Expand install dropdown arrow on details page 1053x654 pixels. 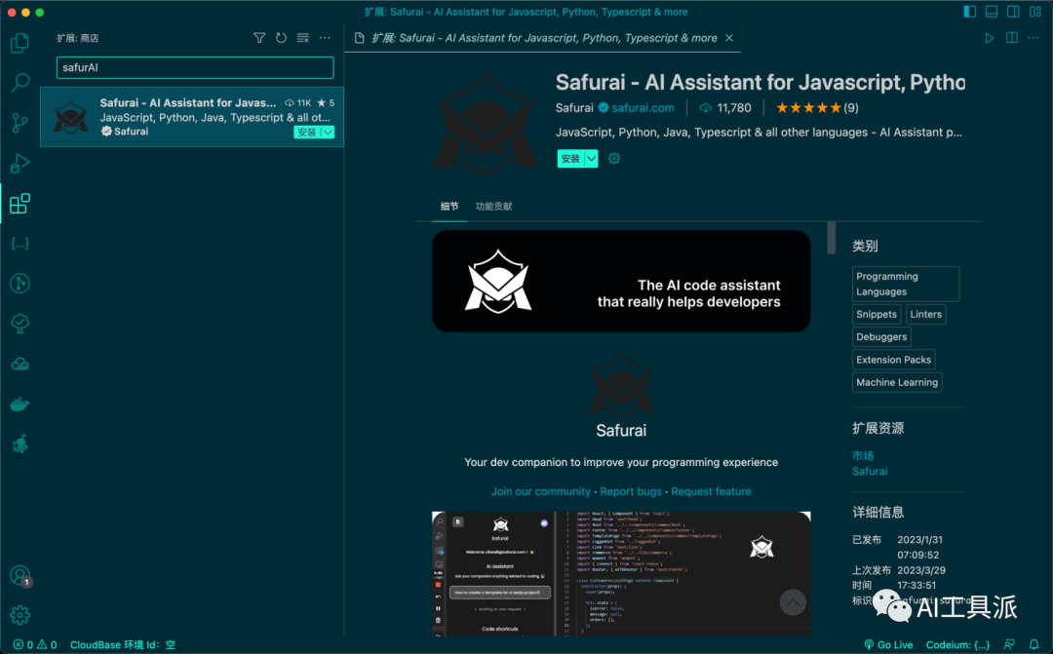coord(591,159)
